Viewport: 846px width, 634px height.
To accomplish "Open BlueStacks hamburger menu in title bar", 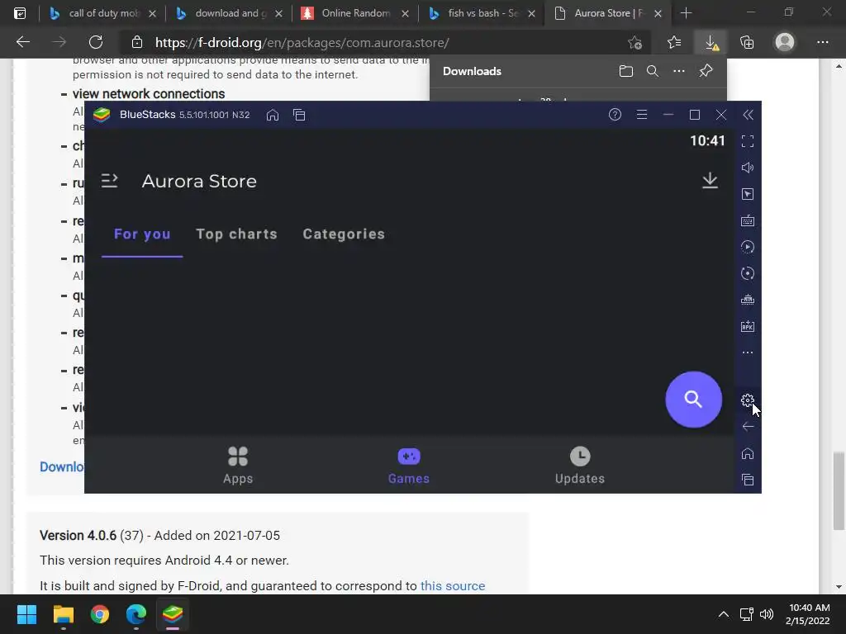I will point(641,114).
